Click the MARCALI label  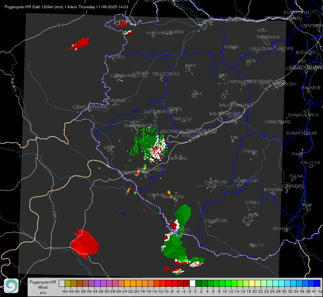[x=178, y=158]
